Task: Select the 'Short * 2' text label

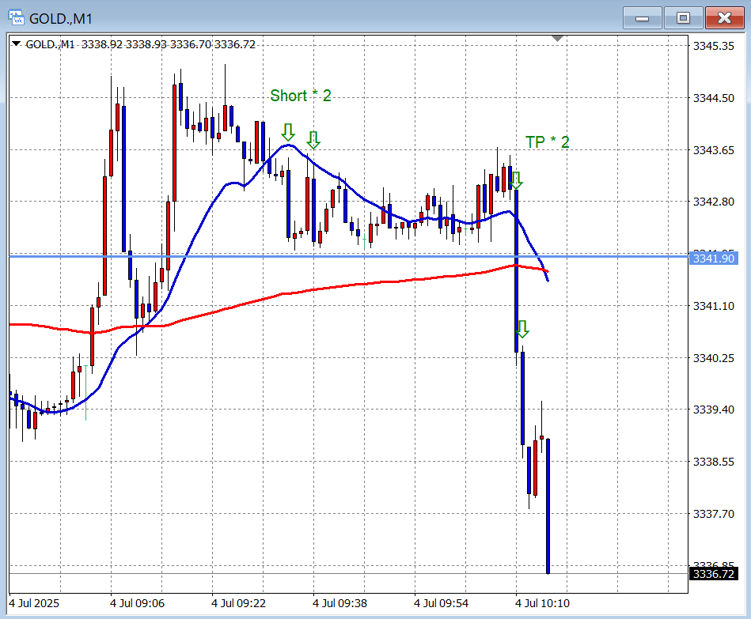Action: point(301,96)
